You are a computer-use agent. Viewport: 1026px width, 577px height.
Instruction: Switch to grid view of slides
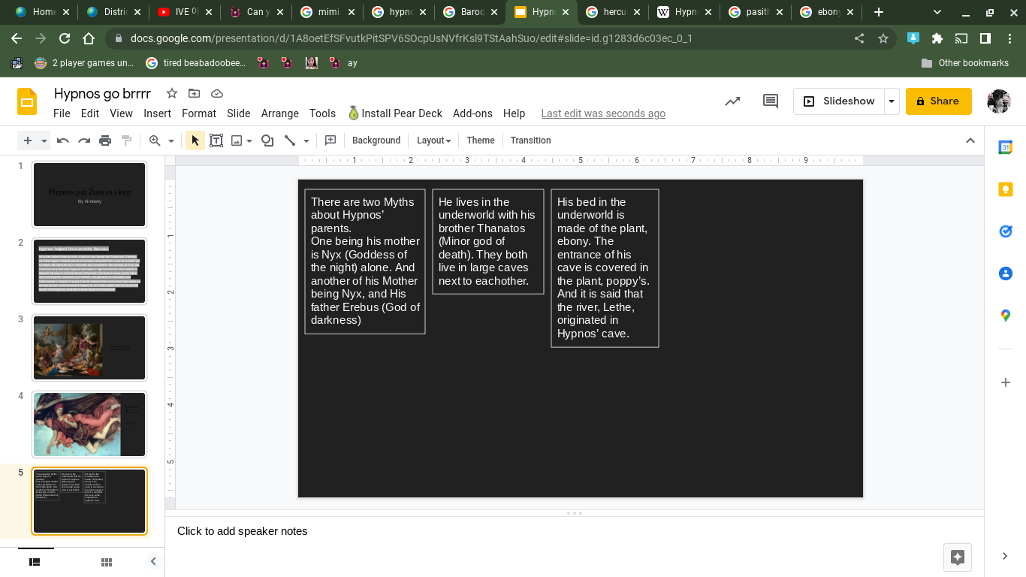(107, 562)
